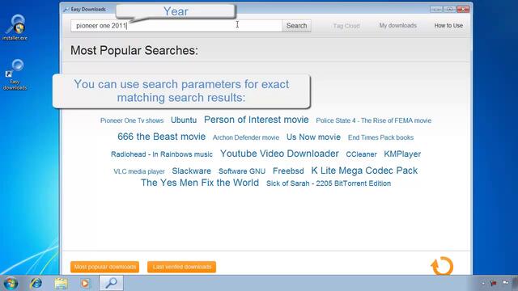Screen dimensions: 518x291
Task: Select Archon Defender movie tag
Action: 246,137
